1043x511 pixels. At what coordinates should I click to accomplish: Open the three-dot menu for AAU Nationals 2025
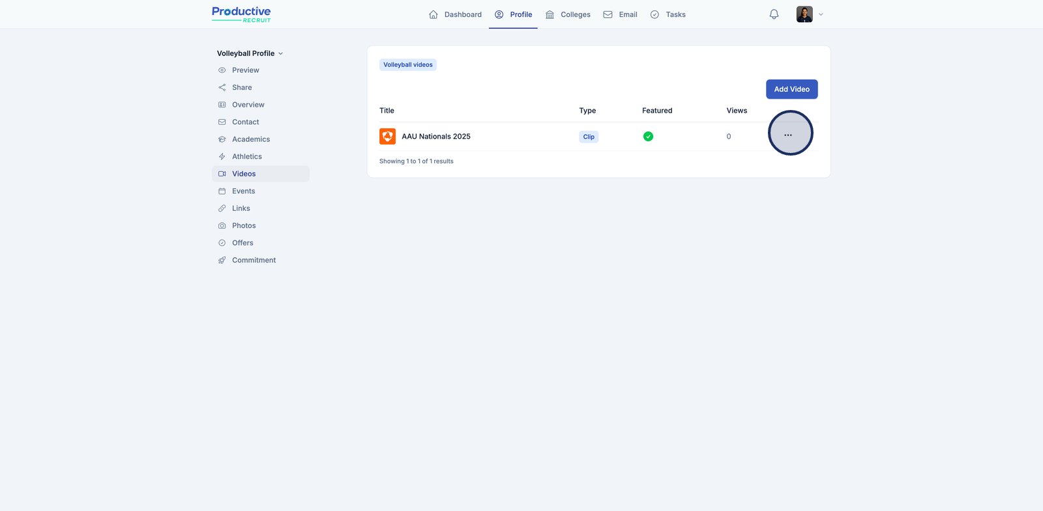pyautogui.click(x=788, y=135)
